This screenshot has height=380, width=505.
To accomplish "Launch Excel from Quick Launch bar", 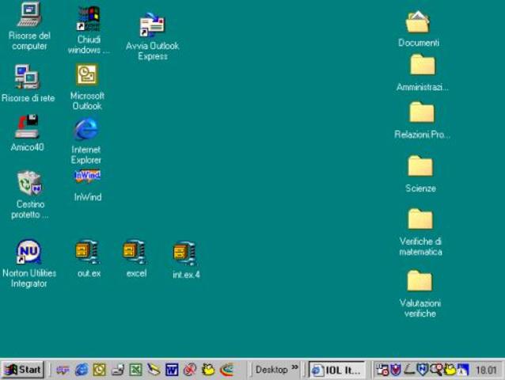I will [135, 370].
